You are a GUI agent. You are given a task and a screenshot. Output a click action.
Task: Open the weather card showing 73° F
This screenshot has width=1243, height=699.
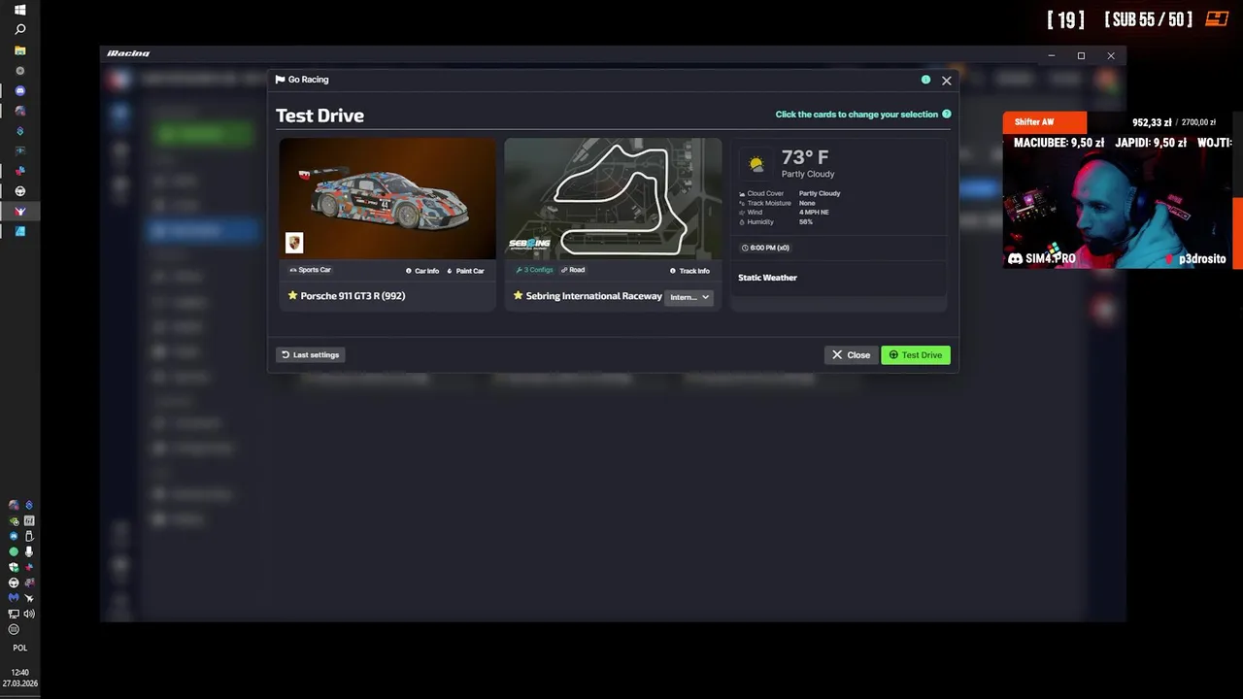(x=839, y=224)
